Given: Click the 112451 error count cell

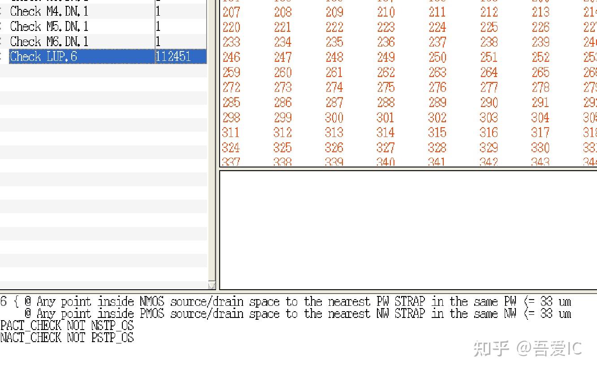Looking at the screenshot, I should 174,56.
